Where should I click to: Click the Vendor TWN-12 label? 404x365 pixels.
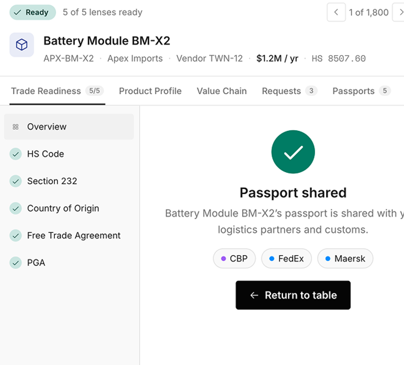coord(210,58)
